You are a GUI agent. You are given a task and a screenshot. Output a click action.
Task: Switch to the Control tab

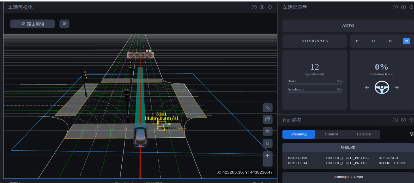click(x=331, y=134)
